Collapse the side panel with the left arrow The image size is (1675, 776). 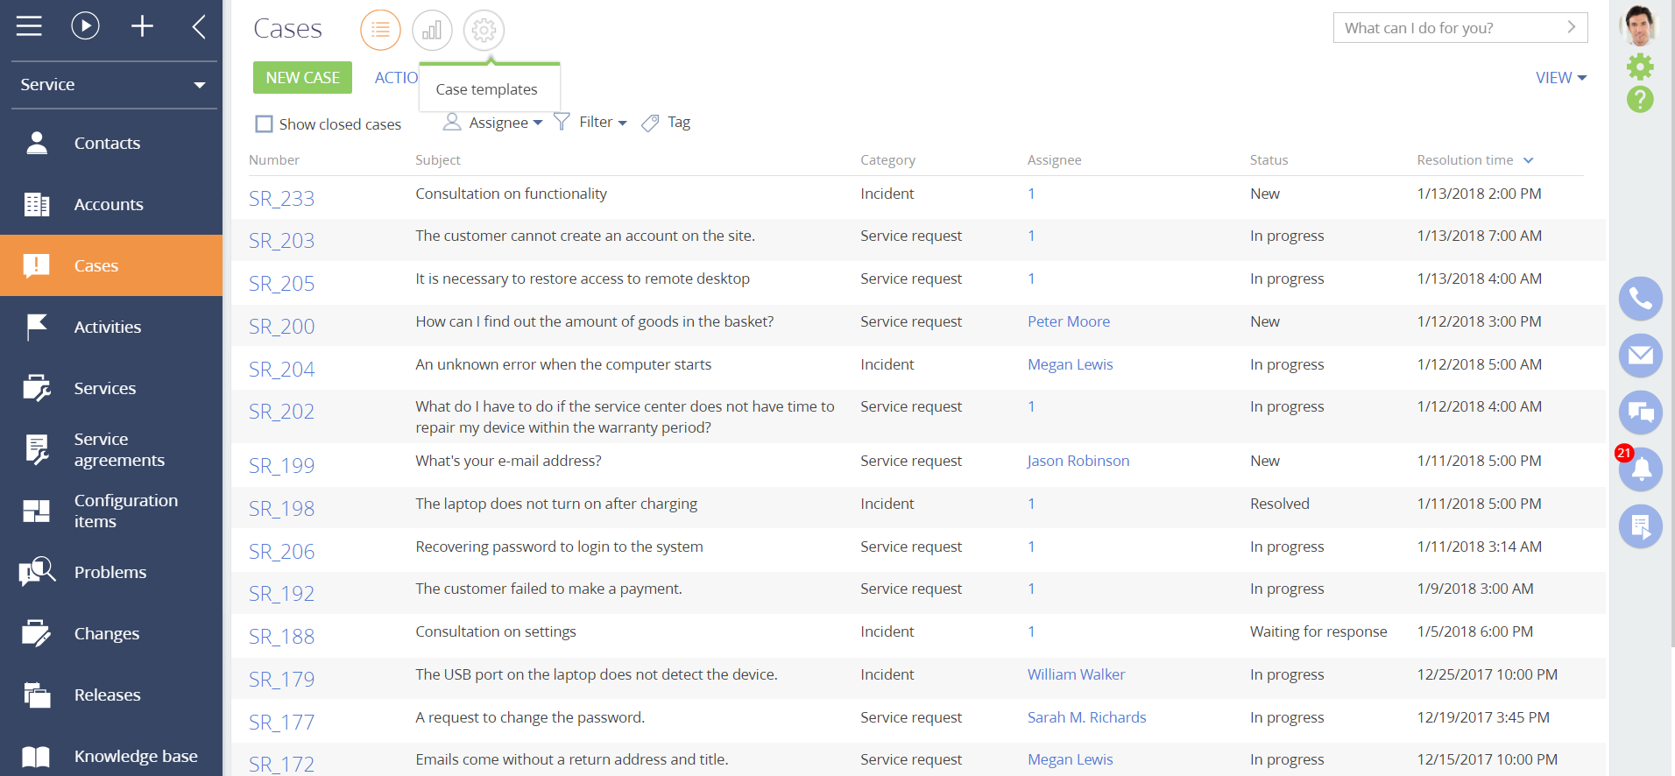199,26
